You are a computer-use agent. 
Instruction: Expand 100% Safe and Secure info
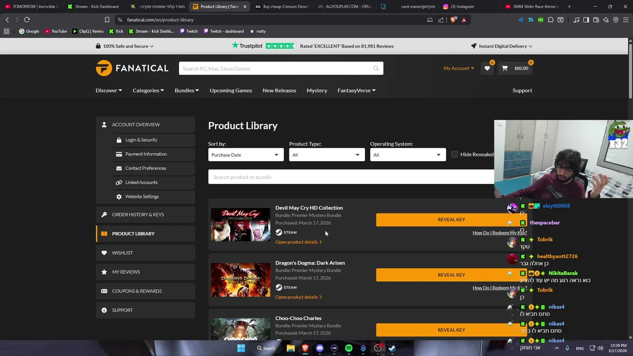point(125,46)
